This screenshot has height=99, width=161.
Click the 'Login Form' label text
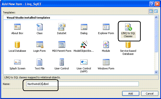[40, 51]
